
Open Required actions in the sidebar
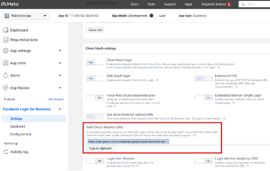click(x=24, y=40)
